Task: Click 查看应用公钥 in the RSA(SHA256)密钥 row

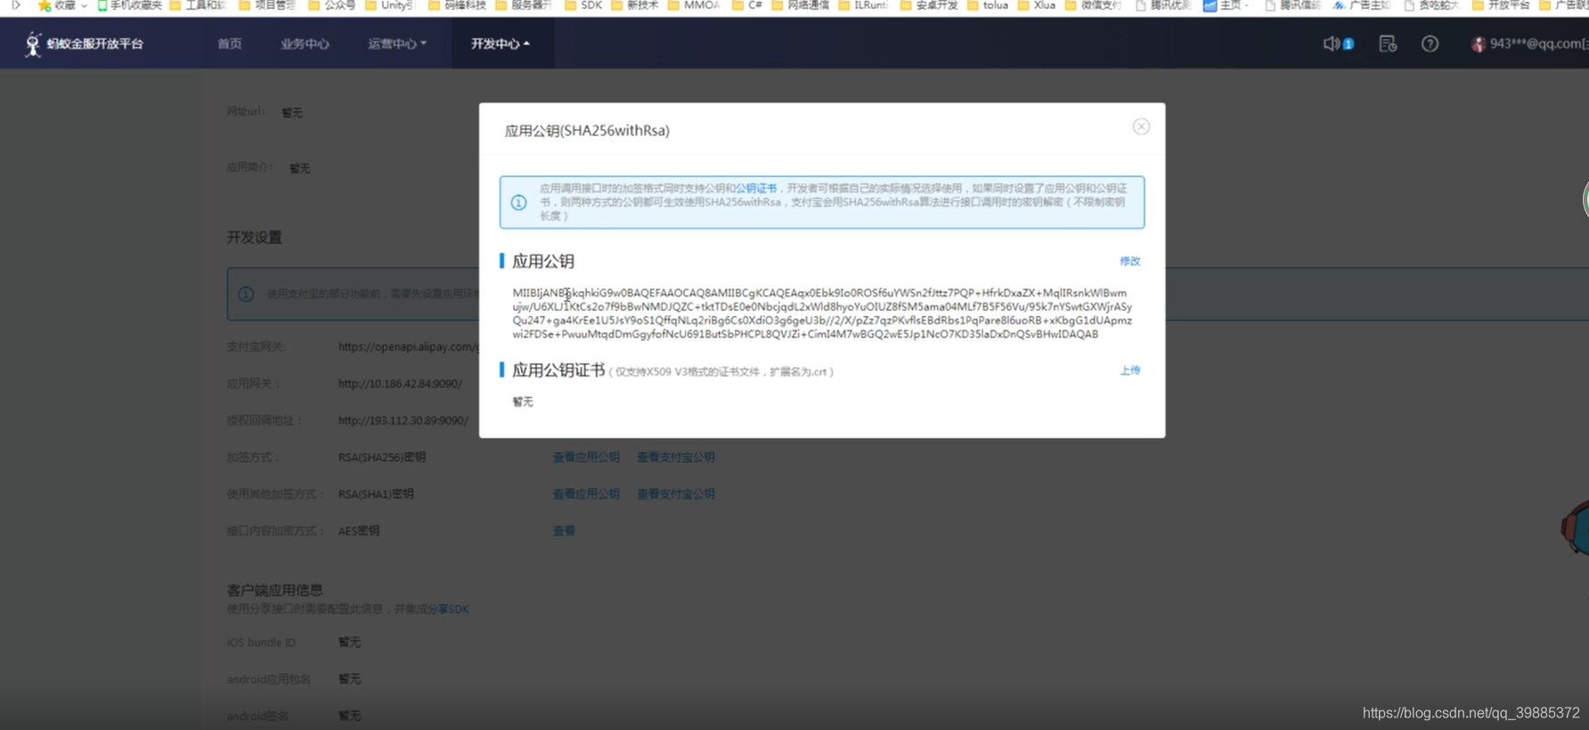Action: coord(586,457)
